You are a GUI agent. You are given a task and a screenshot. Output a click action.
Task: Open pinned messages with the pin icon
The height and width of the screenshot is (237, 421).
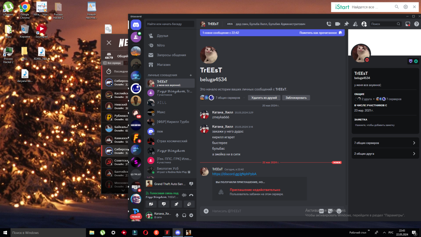346,24
